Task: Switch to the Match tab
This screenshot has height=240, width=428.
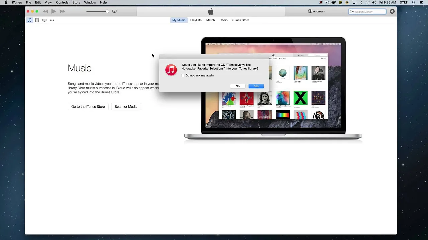Action: 211,20
